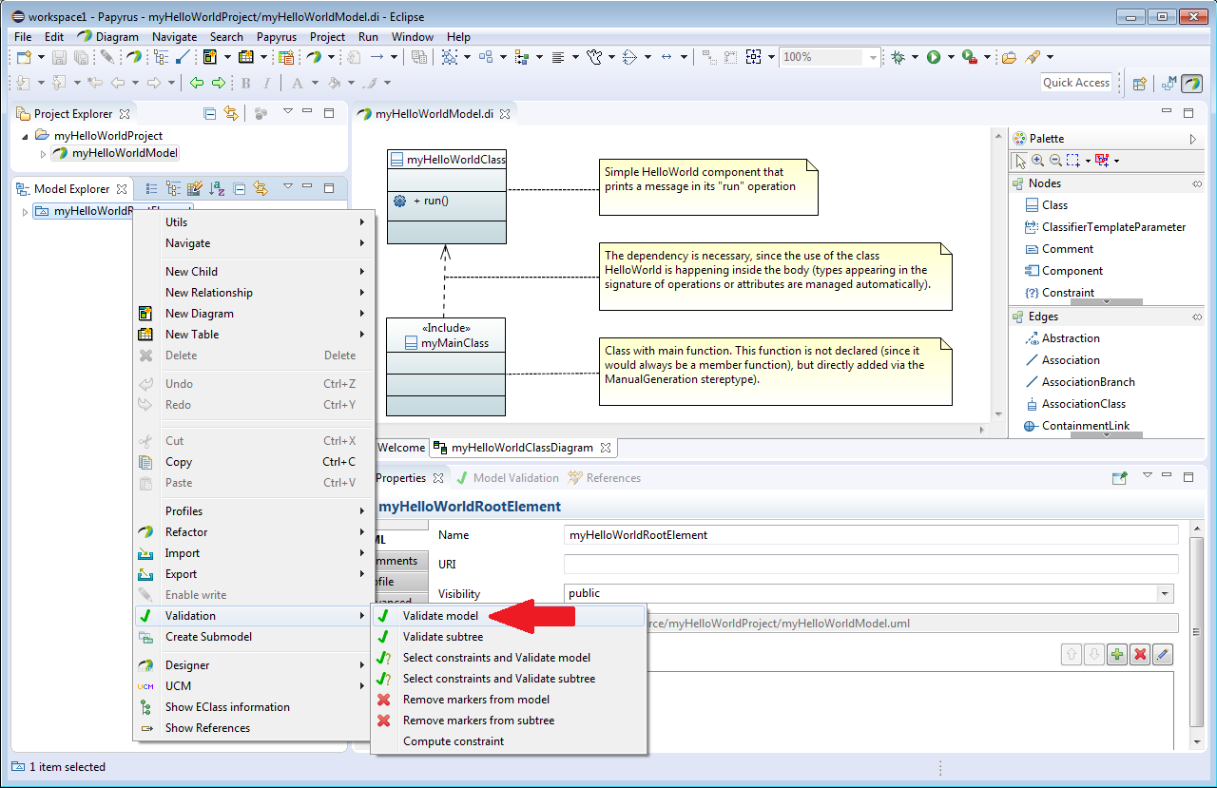1217x788 pixels.
Task: Toggle Link with Editor in Model Explorer
Action: point(260,188)
